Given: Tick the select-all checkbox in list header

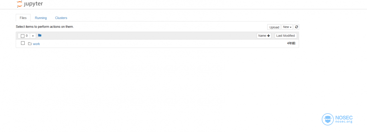Looking at the screenshot, I should coord(23,36).
